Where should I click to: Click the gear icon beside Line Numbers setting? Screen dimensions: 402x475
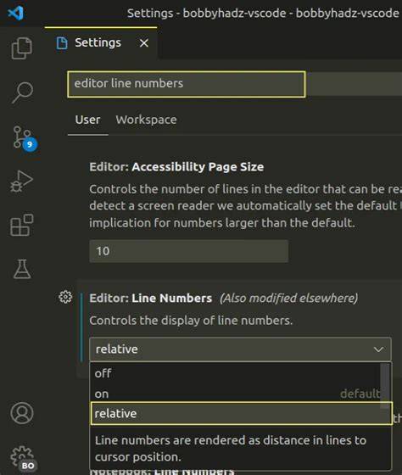point(65,297)
